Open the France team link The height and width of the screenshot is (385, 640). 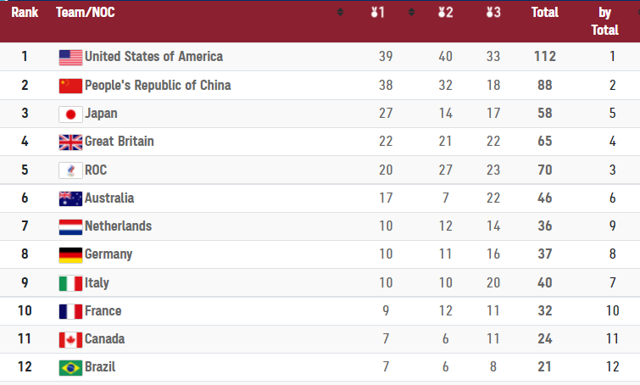(x=103, y=310)
